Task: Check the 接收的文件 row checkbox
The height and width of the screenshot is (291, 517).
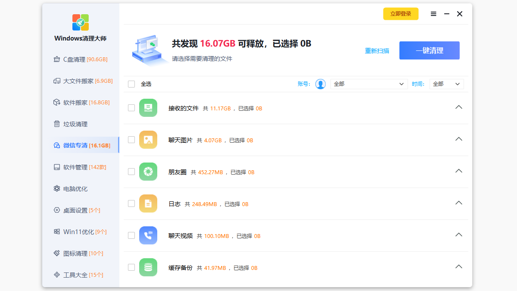Action: click(x=131, y=108)
